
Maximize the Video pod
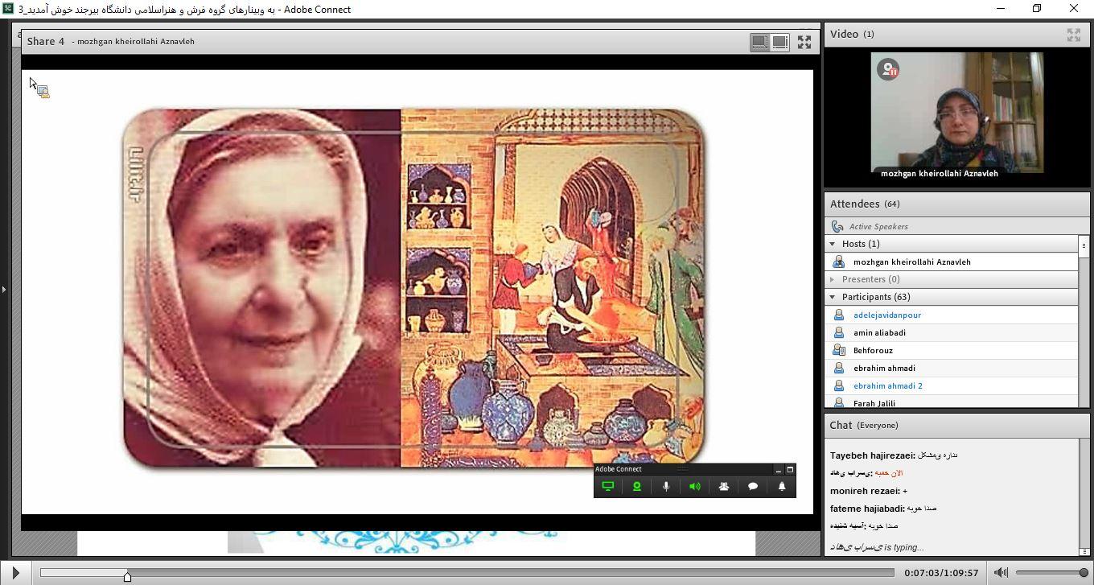pyautogui.click(x=1073, y=35)
